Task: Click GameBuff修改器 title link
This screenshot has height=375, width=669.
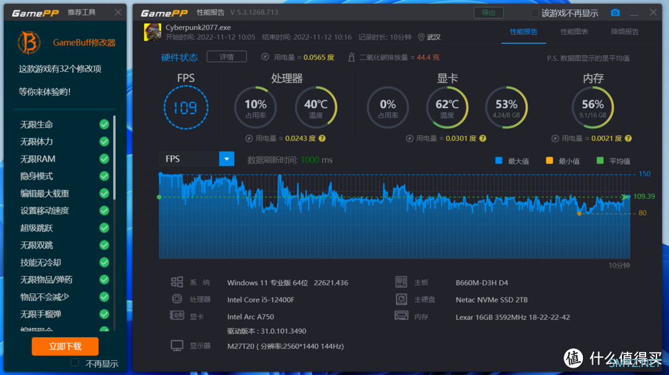Action: coord(84,43)
